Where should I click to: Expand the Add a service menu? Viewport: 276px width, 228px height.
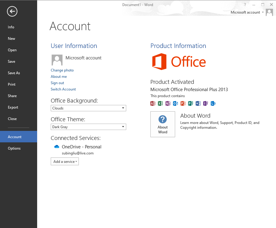[x=65, y=161]
